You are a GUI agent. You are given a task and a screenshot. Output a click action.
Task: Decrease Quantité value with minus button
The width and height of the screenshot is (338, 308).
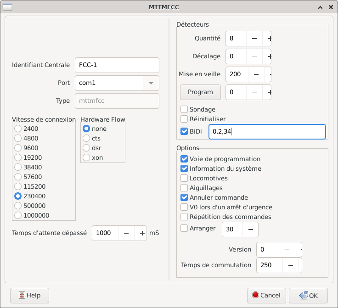254,39
